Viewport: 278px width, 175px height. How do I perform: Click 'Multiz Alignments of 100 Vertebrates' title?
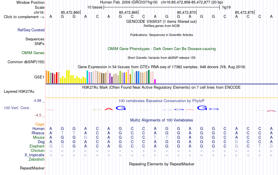click(162, 120)
